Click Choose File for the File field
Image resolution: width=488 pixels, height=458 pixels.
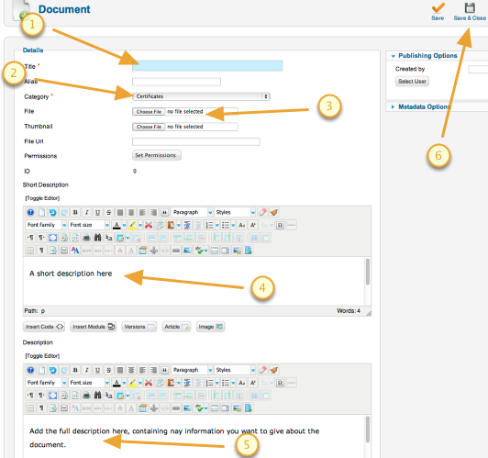149,112
